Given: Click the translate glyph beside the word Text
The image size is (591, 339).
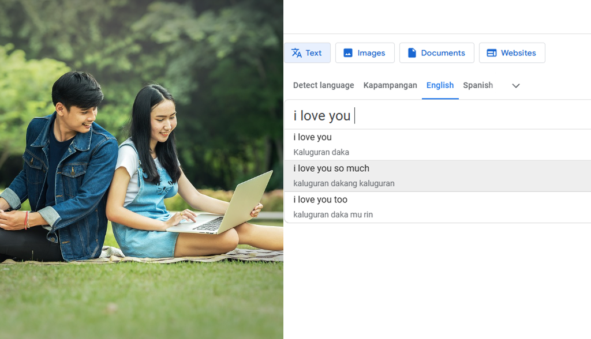Looking at the screenshot, I should pyautogui.click(x=296, y=52).
